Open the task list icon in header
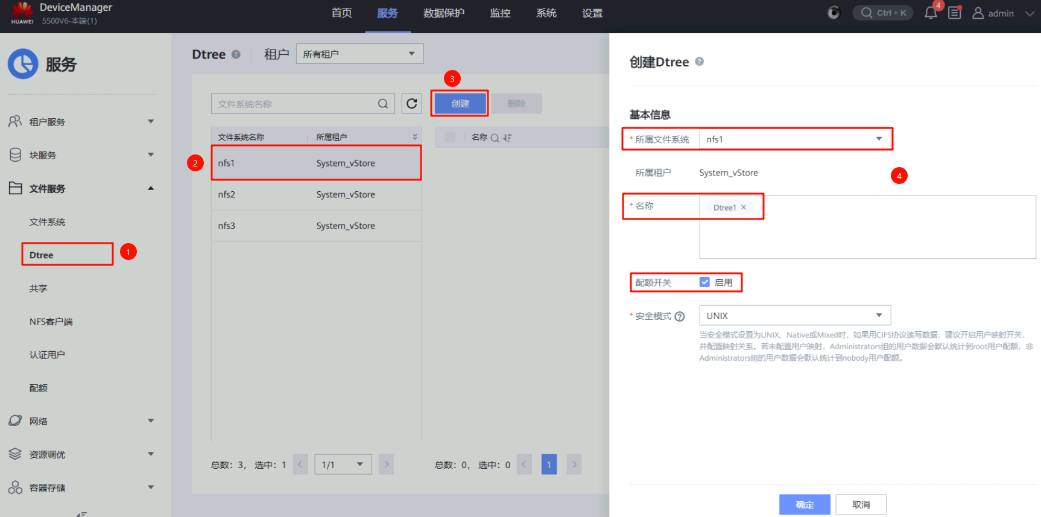This screenshot has height=517, width=1041. tap(954, 13)
